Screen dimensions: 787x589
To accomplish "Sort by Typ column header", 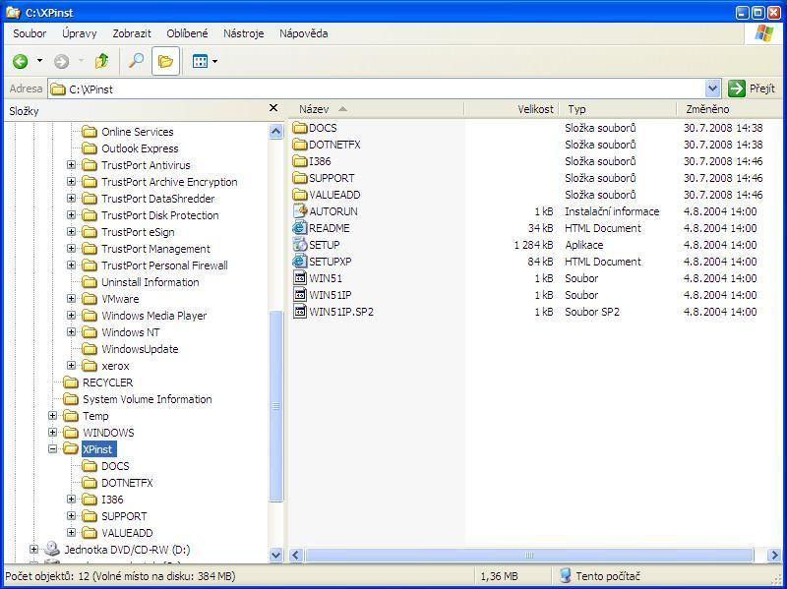I will (x=619, y=109).
